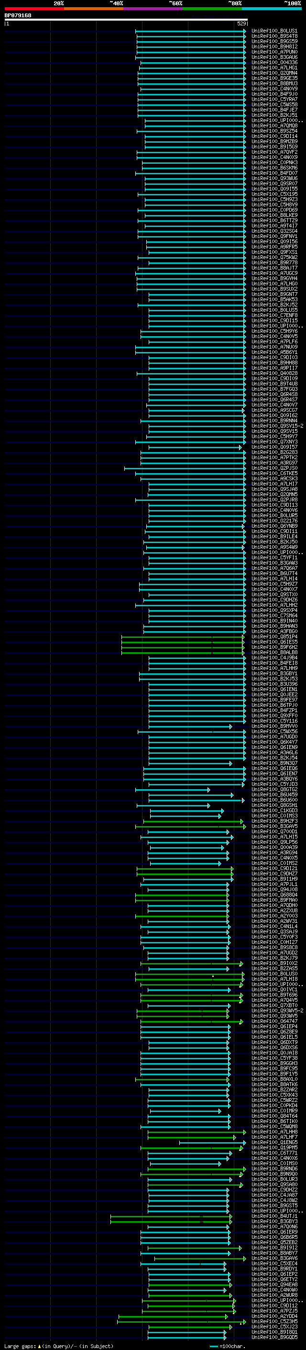
Task: Select label UniRef100_C1KGD3
Action: tap(274, 810)
